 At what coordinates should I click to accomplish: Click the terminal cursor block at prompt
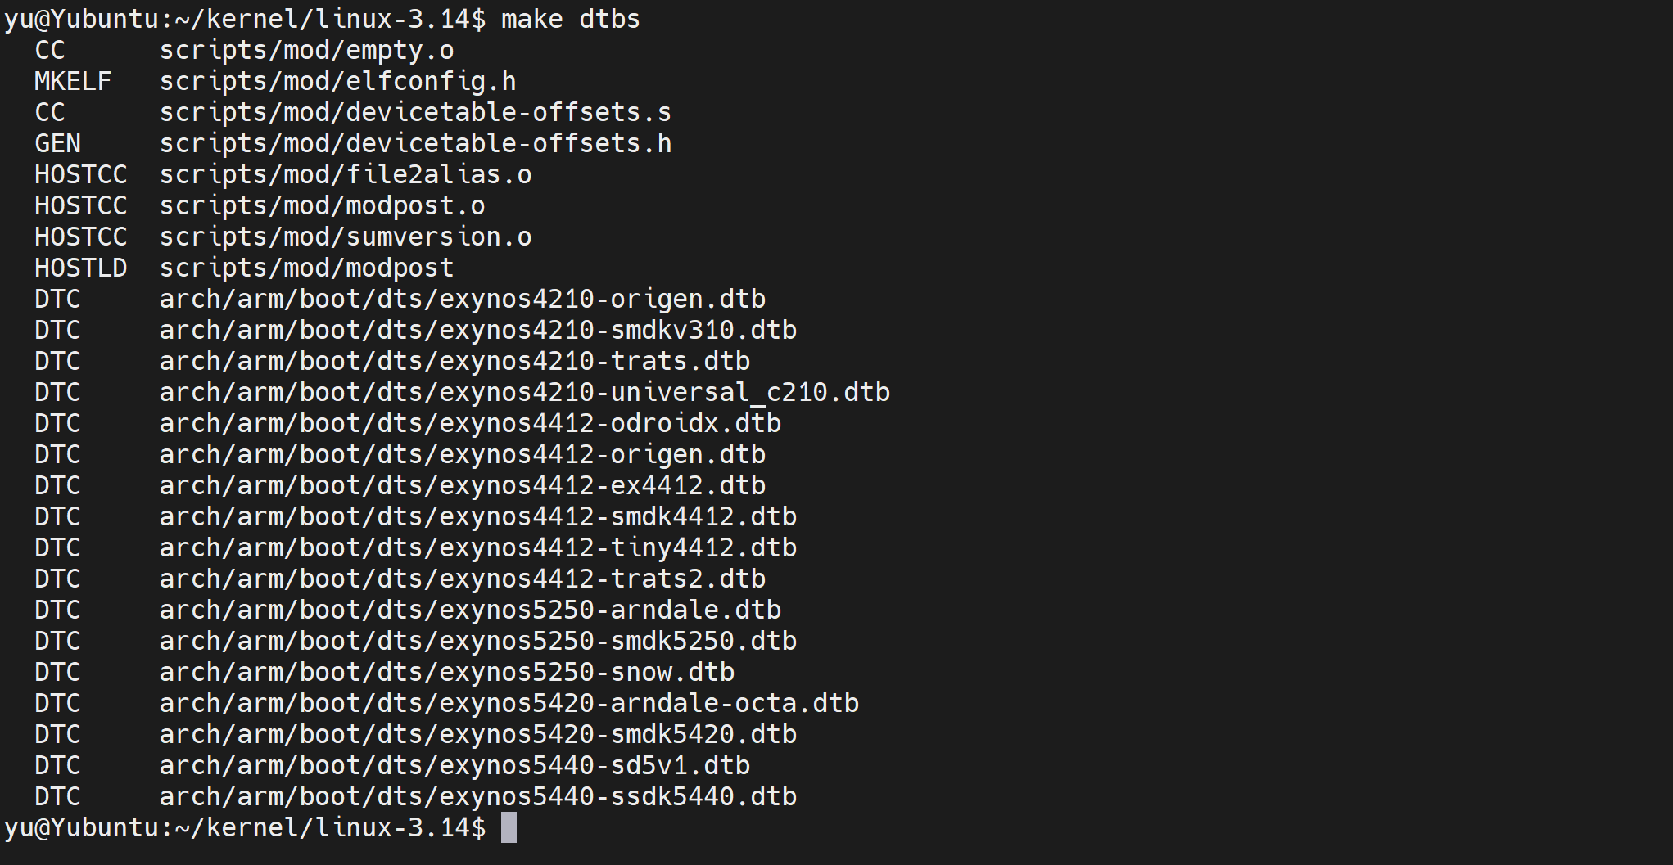[509, 827]
